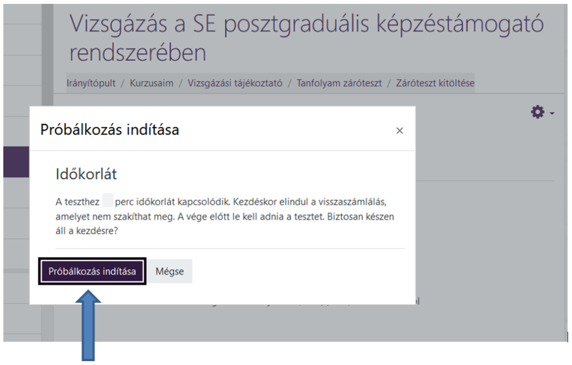This screenshot has height=365, width=572.
Task: Navigate to Vizsgázási tájékoztató breadcrumb
Action: click(x=235, y=83)
